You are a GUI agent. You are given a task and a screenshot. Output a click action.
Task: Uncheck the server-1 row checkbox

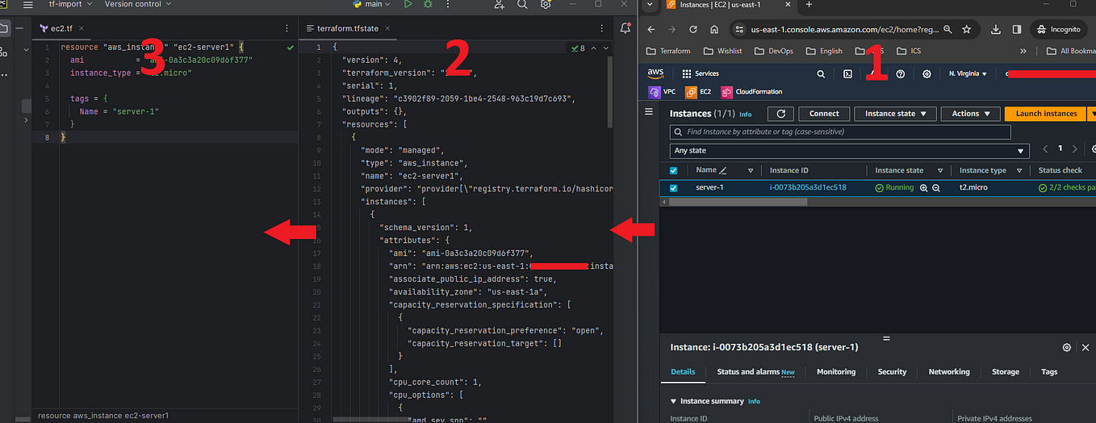[674, 187]
